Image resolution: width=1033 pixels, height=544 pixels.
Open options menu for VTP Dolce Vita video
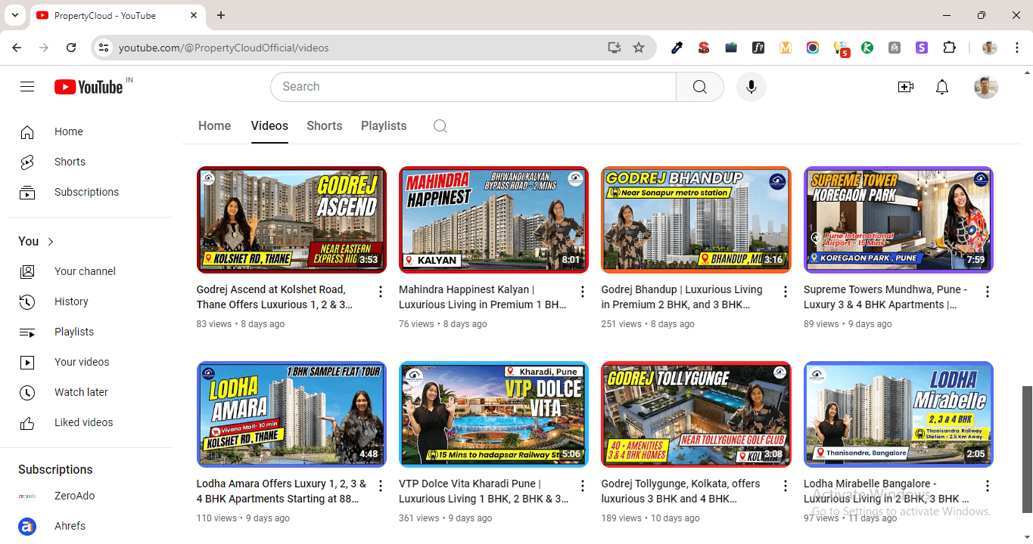pos(583,486)
